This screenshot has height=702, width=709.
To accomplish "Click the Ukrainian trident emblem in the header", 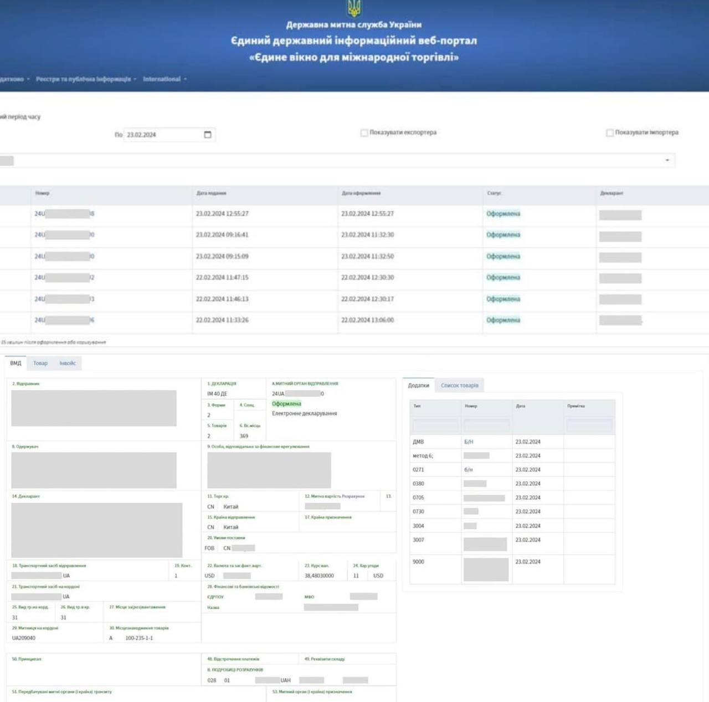I will (x=354, y=8).
